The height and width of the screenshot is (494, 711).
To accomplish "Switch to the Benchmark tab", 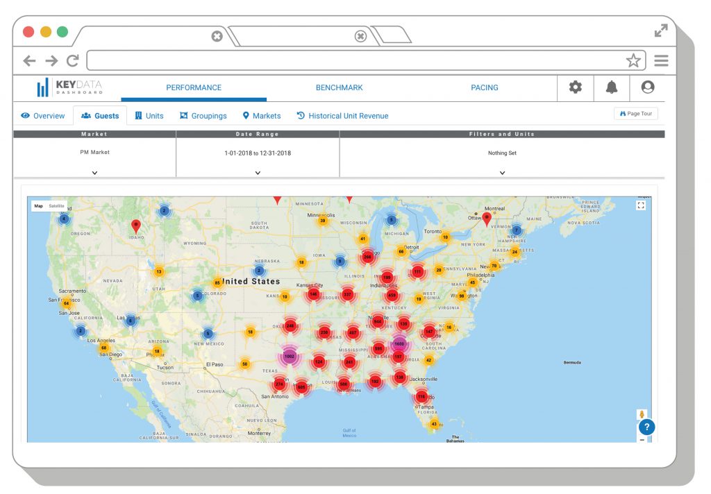I will 339,87.
